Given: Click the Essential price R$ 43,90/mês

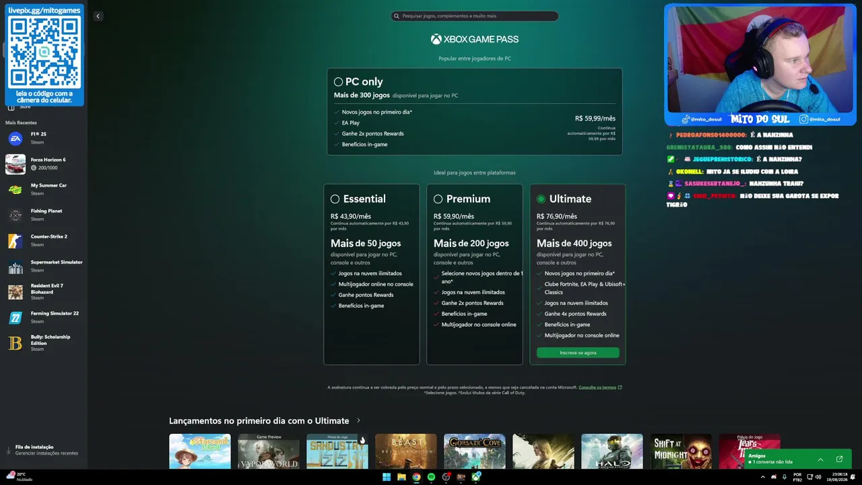Looking at the screenshot, I should tap(351, 216).
